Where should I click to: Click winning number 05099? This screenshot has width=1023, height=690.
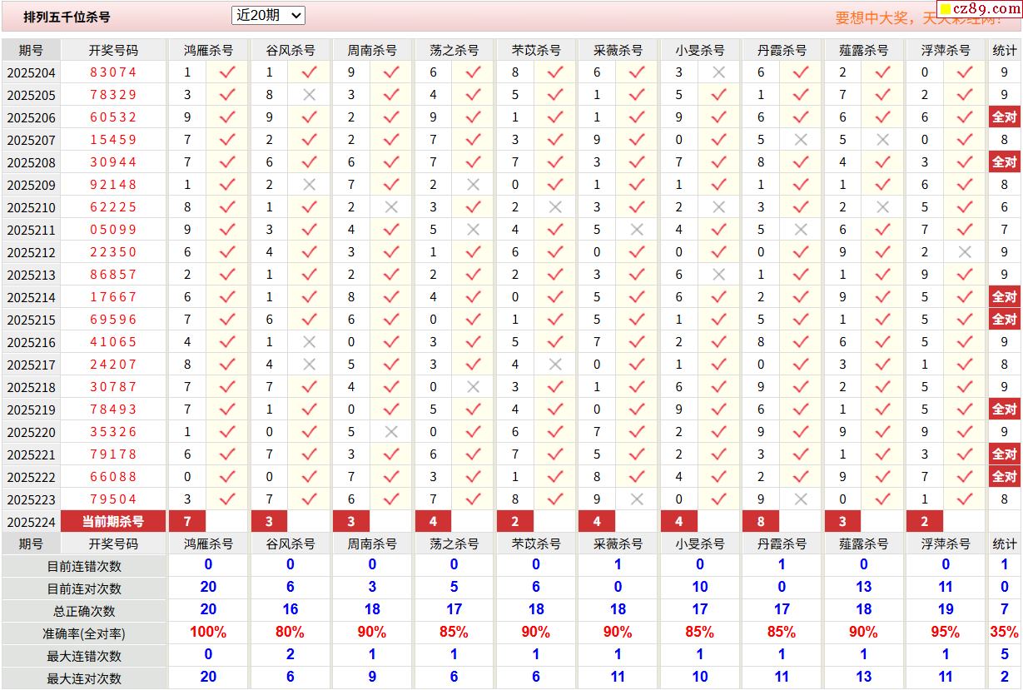(113, 230)
